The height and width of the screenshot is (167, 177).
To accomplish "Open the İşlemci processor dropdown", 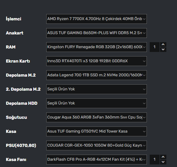I will 96,19.
